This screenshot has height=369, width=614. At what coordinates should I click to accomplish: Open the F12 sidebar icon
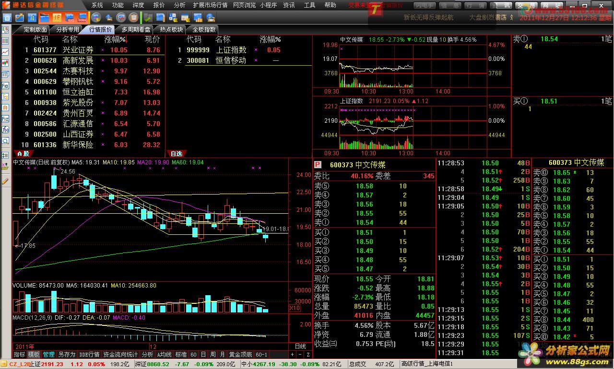(5, 118)
